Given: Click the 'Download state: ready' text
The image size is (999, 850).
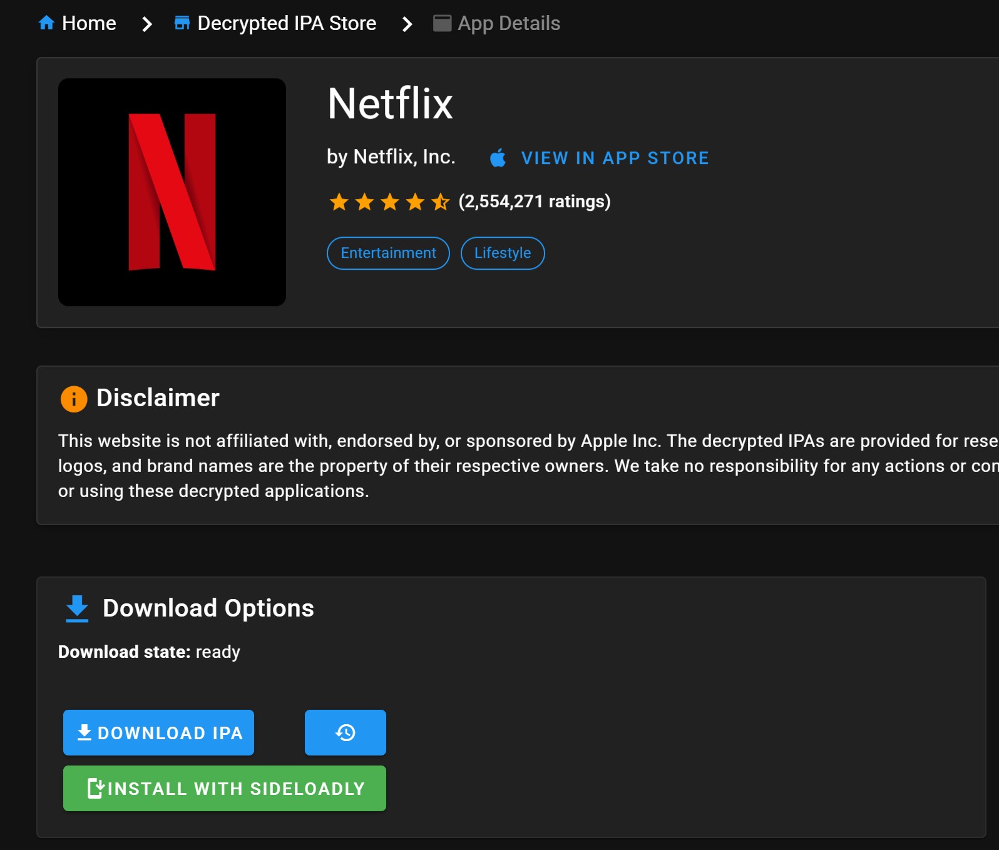Looking at the screenshot, I should (x=149, y=652).
